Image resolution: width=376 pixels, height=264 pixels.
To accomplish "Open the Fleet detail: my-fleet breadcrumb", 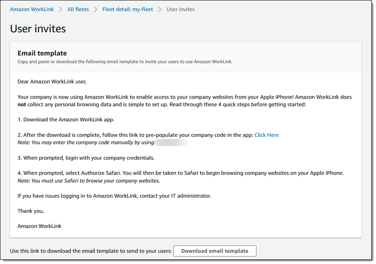I will click(x=127, y=9).
